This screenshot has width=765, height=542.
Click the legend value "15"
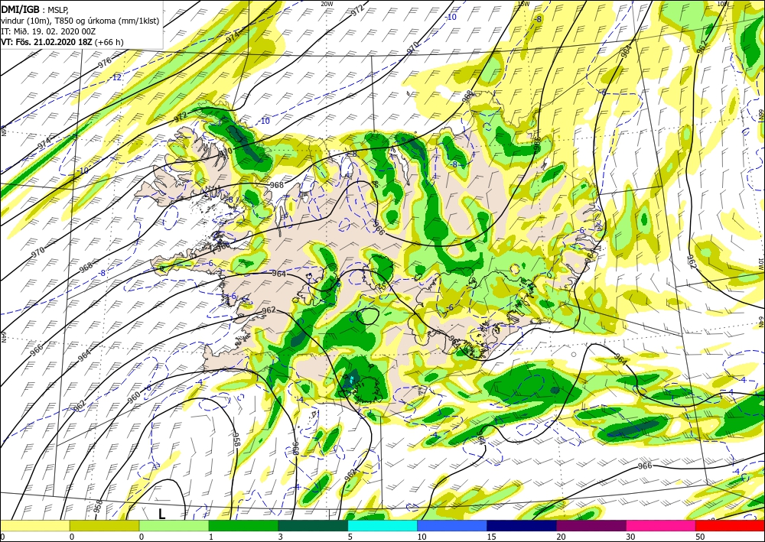(x=491, y=537)
